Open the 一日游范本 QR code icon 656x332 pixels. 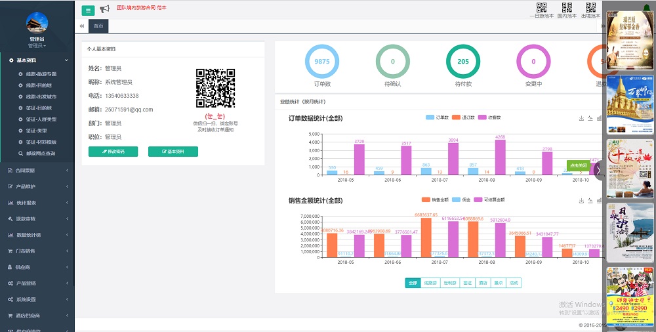[x=541, y=8]
